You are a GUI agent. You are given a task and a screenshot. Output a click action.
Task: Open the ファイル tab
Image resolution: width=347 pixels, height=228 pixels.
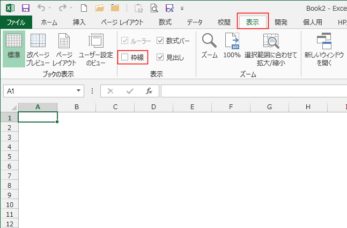[16, 22]
